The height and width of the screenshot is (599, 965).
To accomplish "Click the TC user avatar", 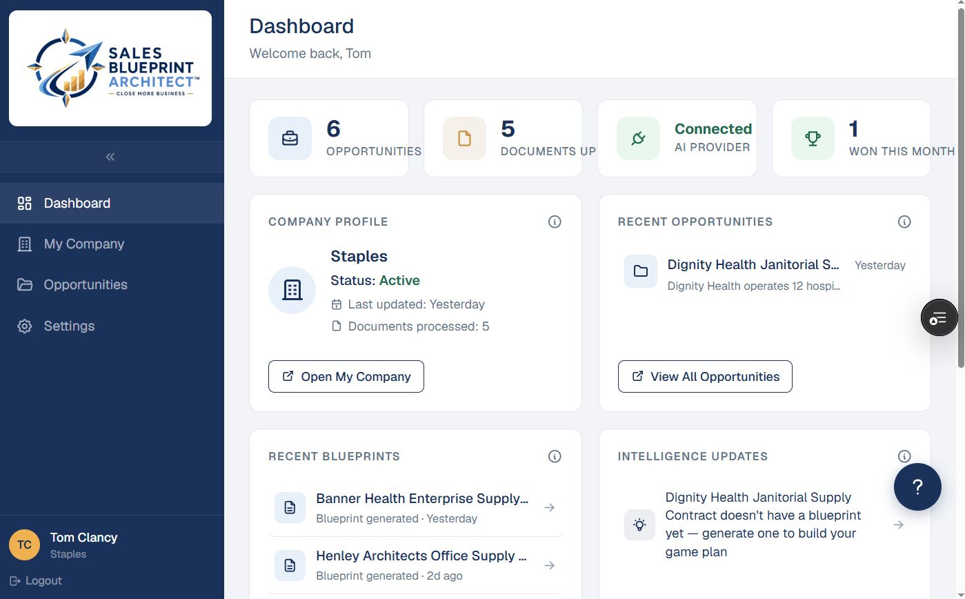I will [x=24, y=544].
